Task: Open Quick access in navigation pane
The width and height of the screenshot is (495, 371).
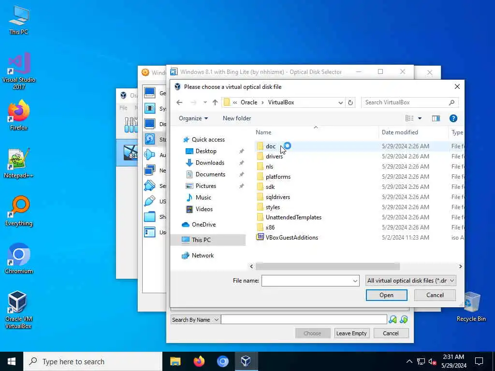Action: point(208,140)
